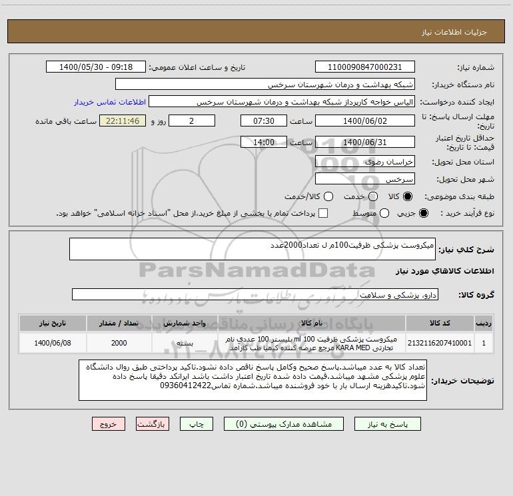
Task: Click the واحد شمارش column header
Action: (x=185, y=323)
